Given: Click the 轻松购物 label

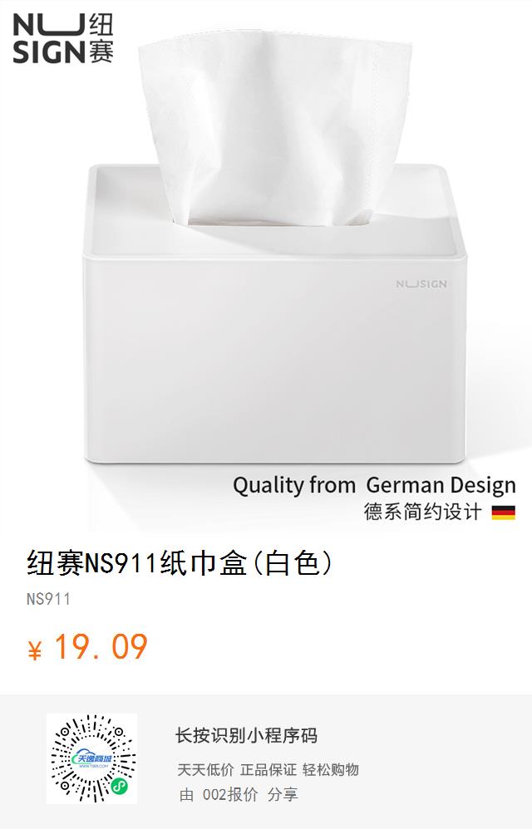Looking at the screenshot, I should (x=331, y=770).
